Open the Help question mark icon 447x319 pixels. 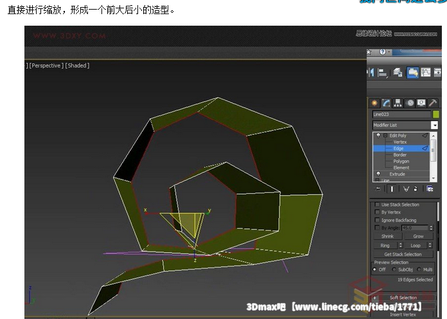[x=383, y=52]
